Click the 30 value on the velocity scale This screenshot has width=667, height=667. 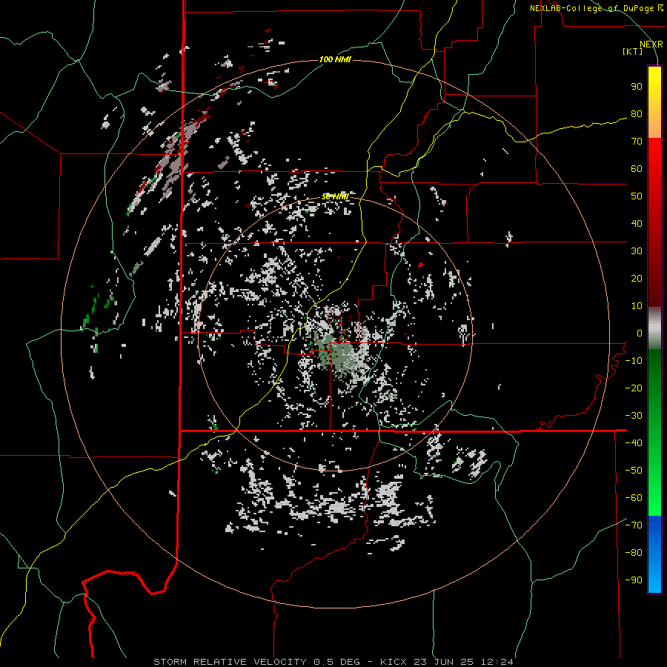tap(637, 251)
